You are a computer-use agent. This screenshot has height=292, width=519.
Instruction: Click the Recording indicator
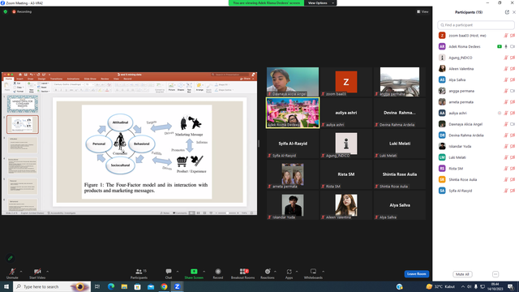click(22, 11)
